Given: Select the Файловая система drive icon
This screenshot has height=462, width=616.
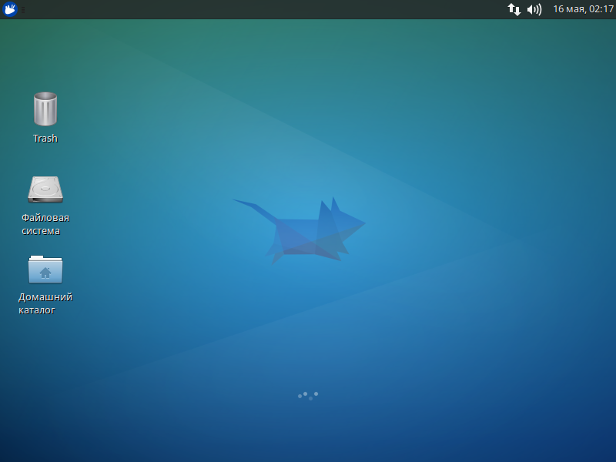Looking at the screenshot, I should pos(45,189).
